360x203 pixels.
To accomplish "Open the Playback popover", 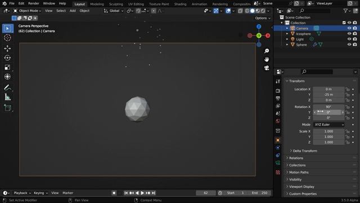I will coord(22,193).
